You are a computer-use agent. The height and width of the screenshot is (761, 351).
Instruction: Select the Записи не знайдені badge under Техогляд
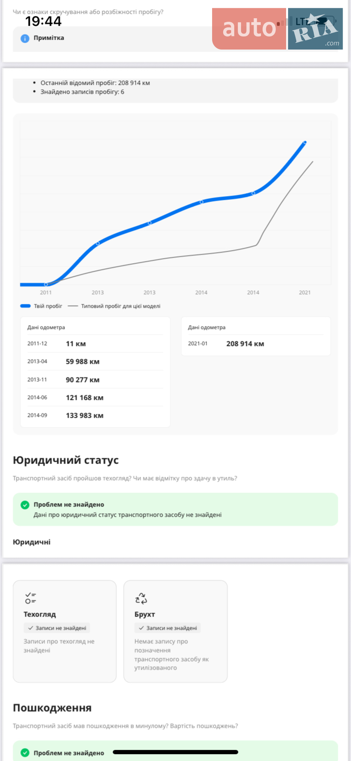57,628
